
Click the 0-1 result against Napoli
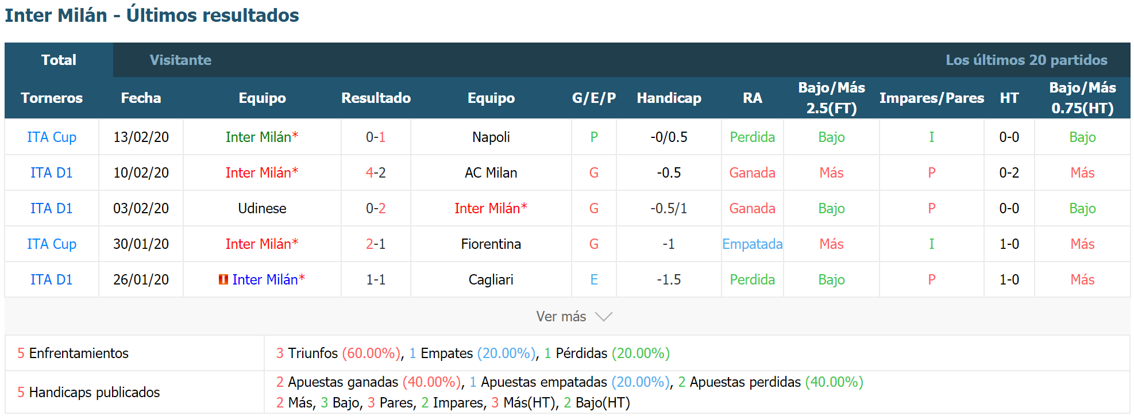(x=376, y=137)
